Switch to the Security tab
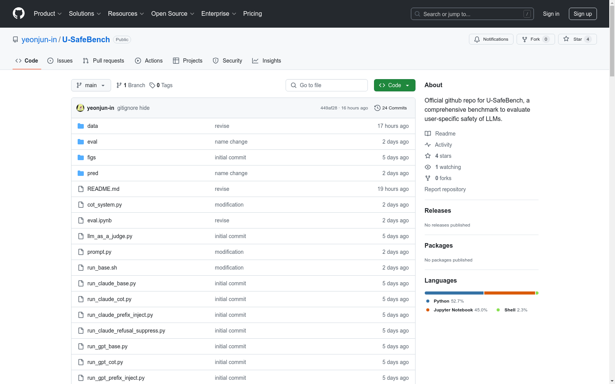615x384 pixels. tap(228, 61)
